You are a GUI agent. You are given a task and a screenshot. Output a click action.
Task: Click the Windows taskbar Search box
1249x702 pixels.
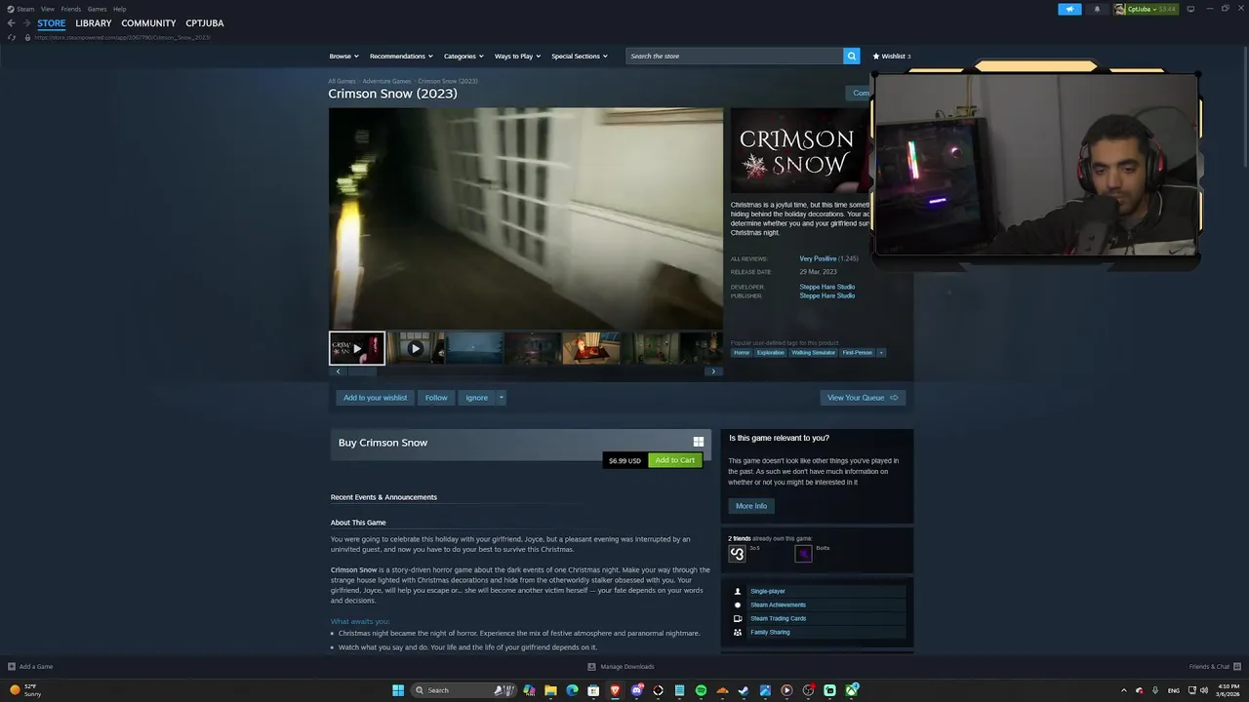463,690
